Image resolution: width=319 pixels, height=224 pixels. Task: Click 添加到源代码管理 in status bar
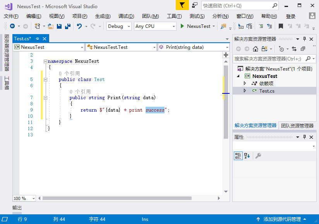coord(282,219)
